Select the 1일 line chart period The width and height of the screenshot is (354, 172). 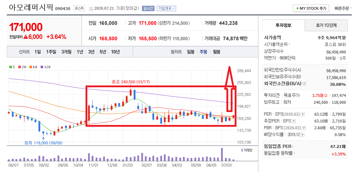click(x=38, y=52)
